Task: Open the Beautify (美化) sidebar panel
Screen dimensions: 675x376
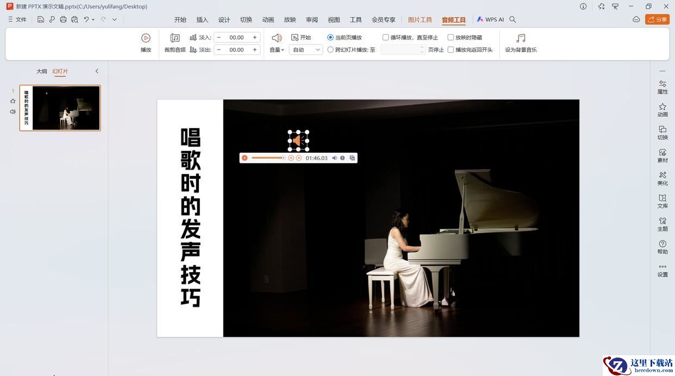Action: (662, 178)
